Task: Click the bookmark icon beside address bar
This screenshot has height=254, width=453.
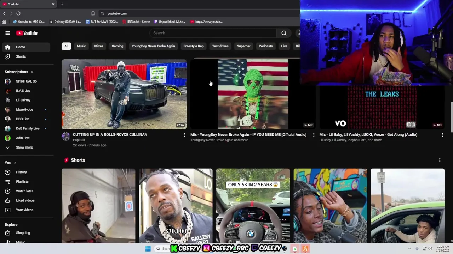Action: [93, 13]
